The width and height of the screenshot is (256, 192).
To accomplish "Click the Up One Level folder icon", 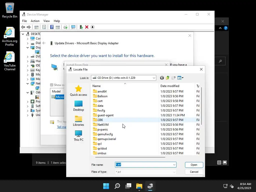I will pyautogui.click(x=167, y=78).
